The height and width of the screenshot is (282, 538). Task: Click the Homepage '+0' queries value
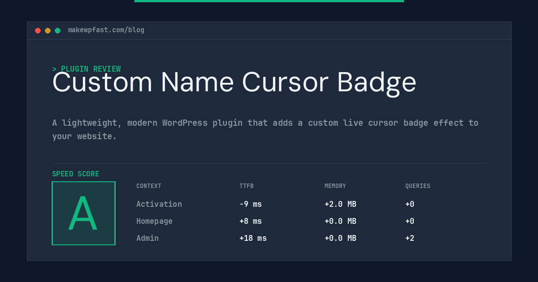coord(410,221)
